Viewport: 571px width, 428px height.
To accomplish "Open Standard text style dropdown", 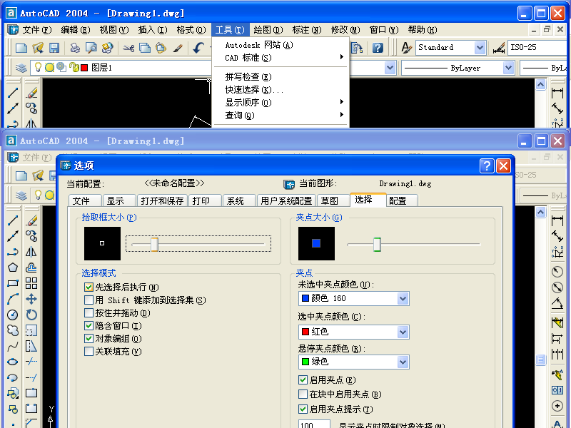I will (x=480, y=48).
